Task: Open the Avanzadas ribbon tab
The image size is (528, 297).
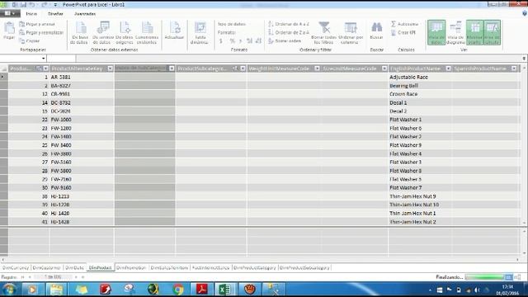Action: [x=85, y=14]
